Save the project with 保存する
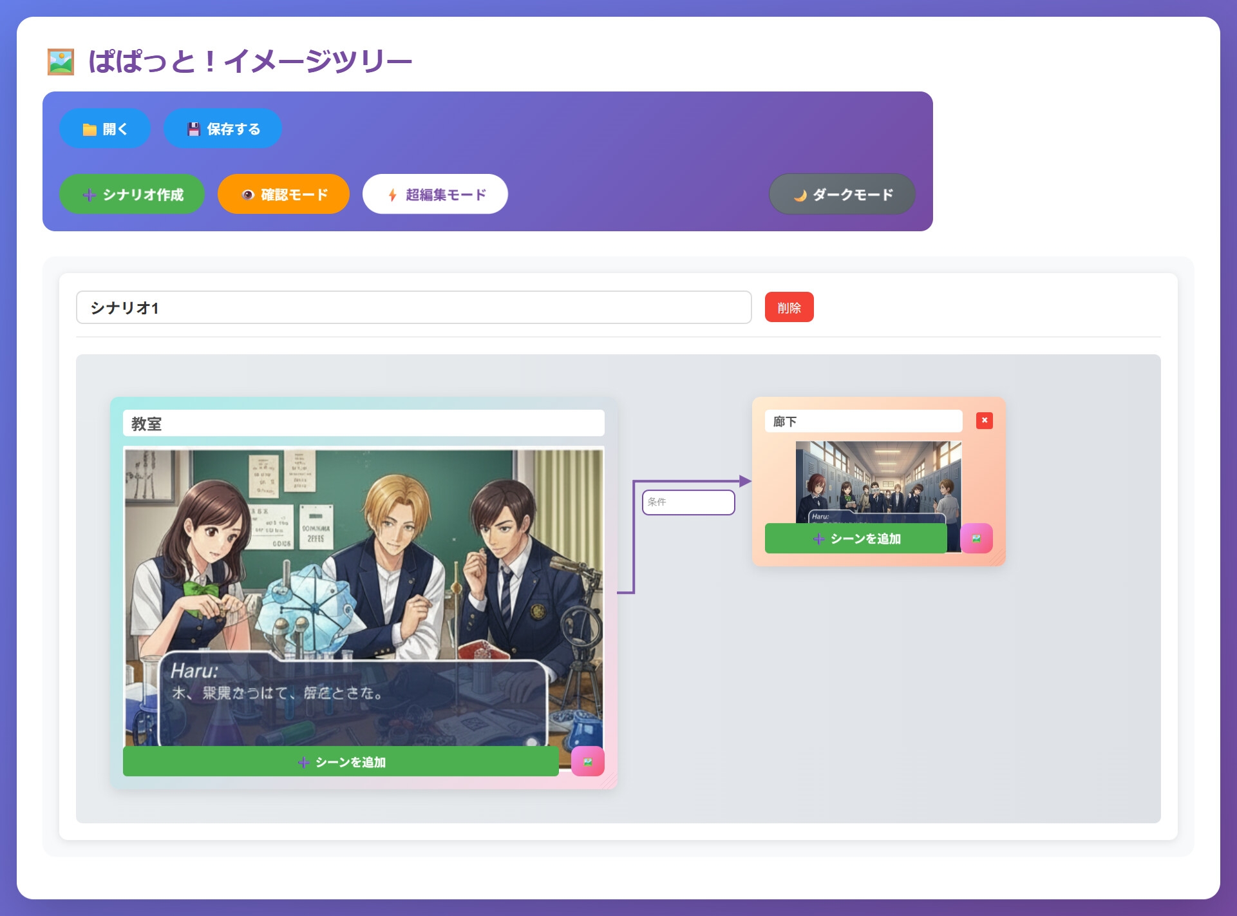The width and height of the screenshot is (1237, 916). pos(223,129)
